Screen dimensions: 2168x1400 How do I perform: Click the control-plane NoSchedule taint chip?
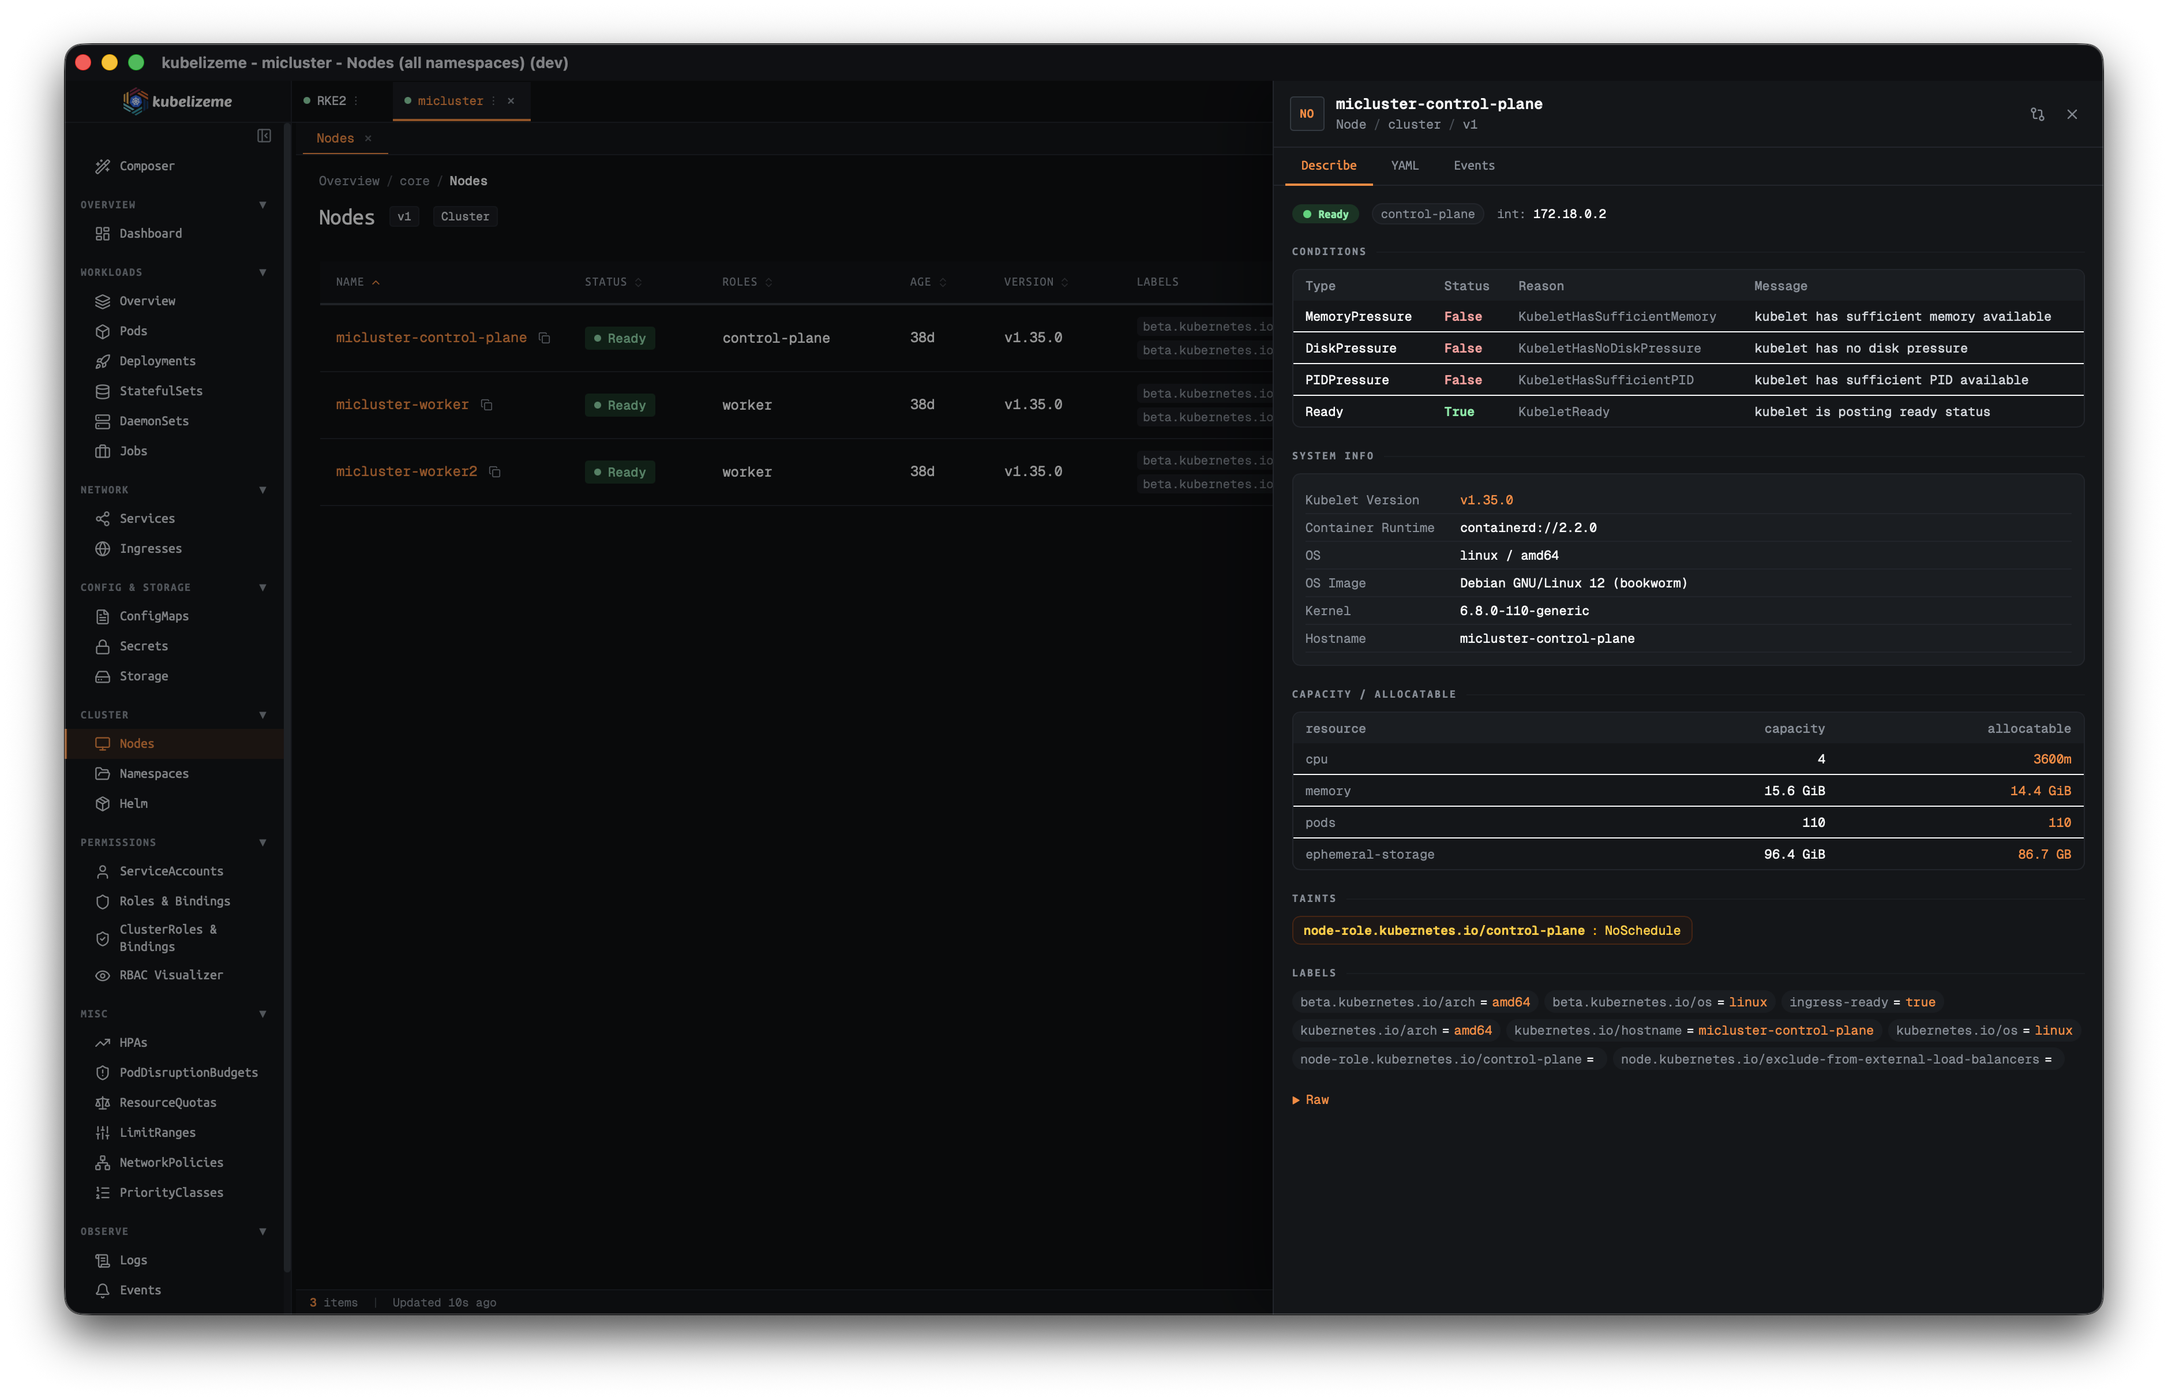click(x=1491, y=930)
